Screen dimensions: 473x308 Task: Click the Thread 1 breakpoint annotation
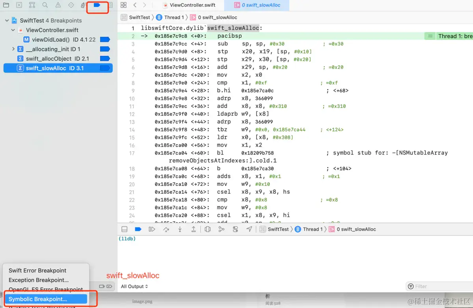click(454, 36)
